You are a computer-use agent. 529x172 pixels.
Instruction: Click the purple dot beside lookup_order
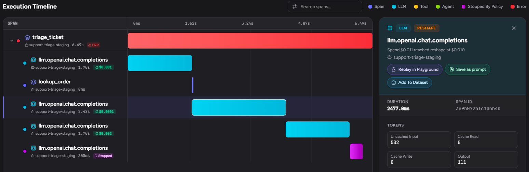[25, 85]
